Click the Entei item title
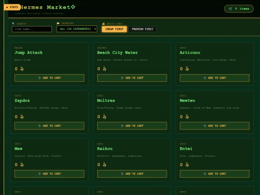This screenshot has width=260, height=195. coord(186,149)
